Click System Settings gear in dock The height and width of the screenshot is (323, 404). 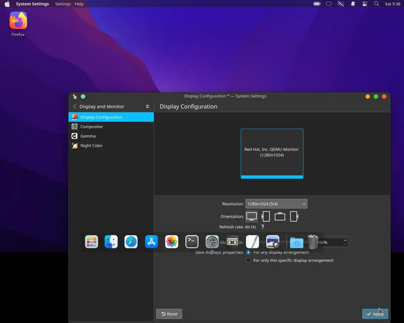coord(212,242)
